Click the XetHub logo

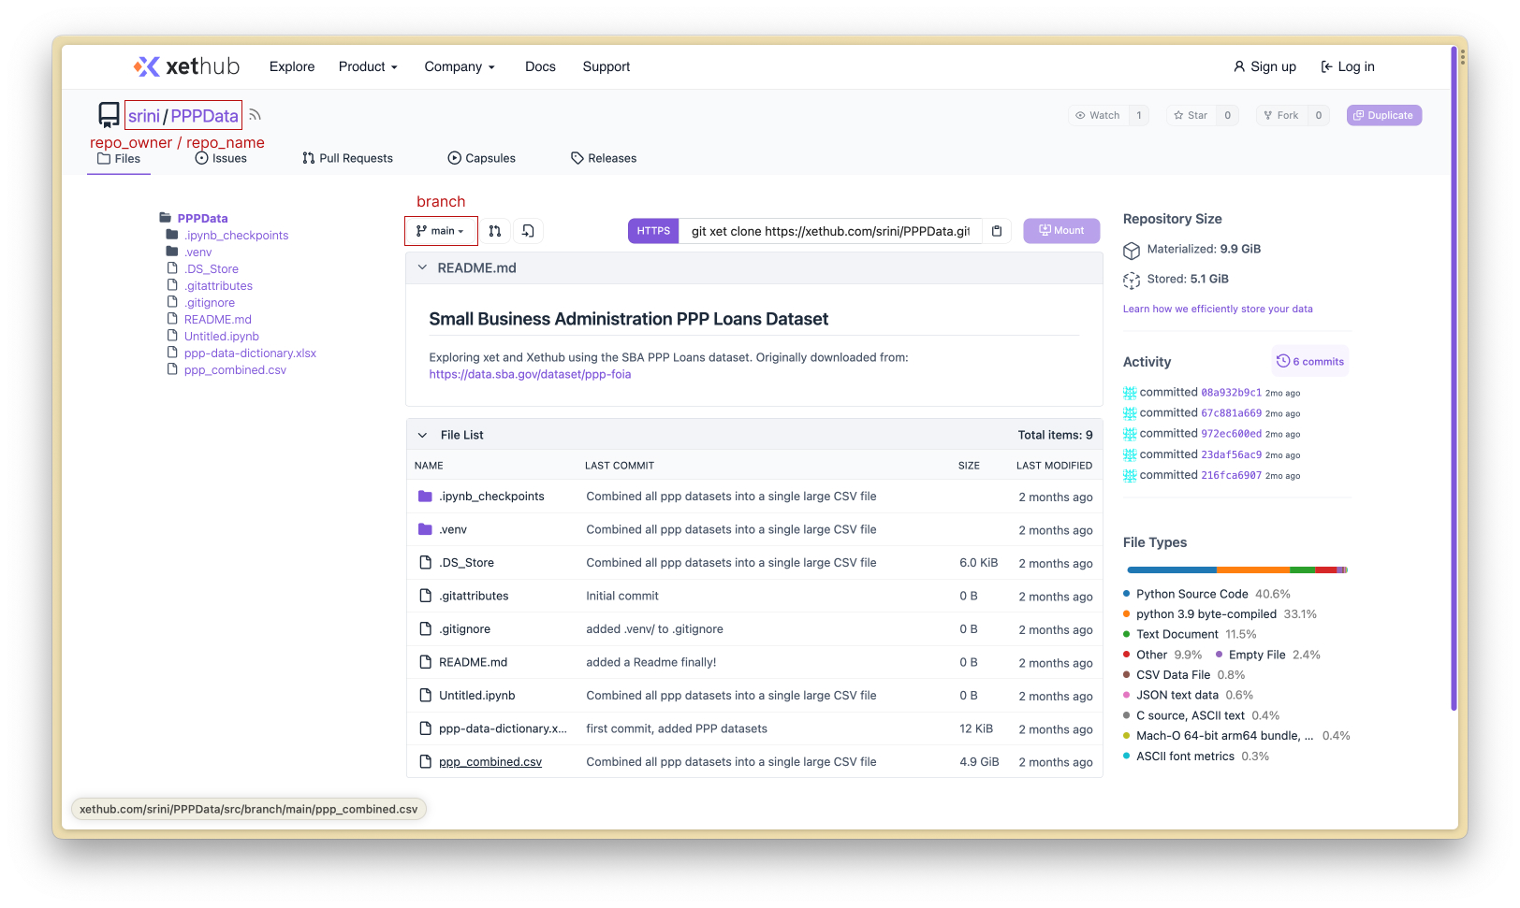pos(186,66)
